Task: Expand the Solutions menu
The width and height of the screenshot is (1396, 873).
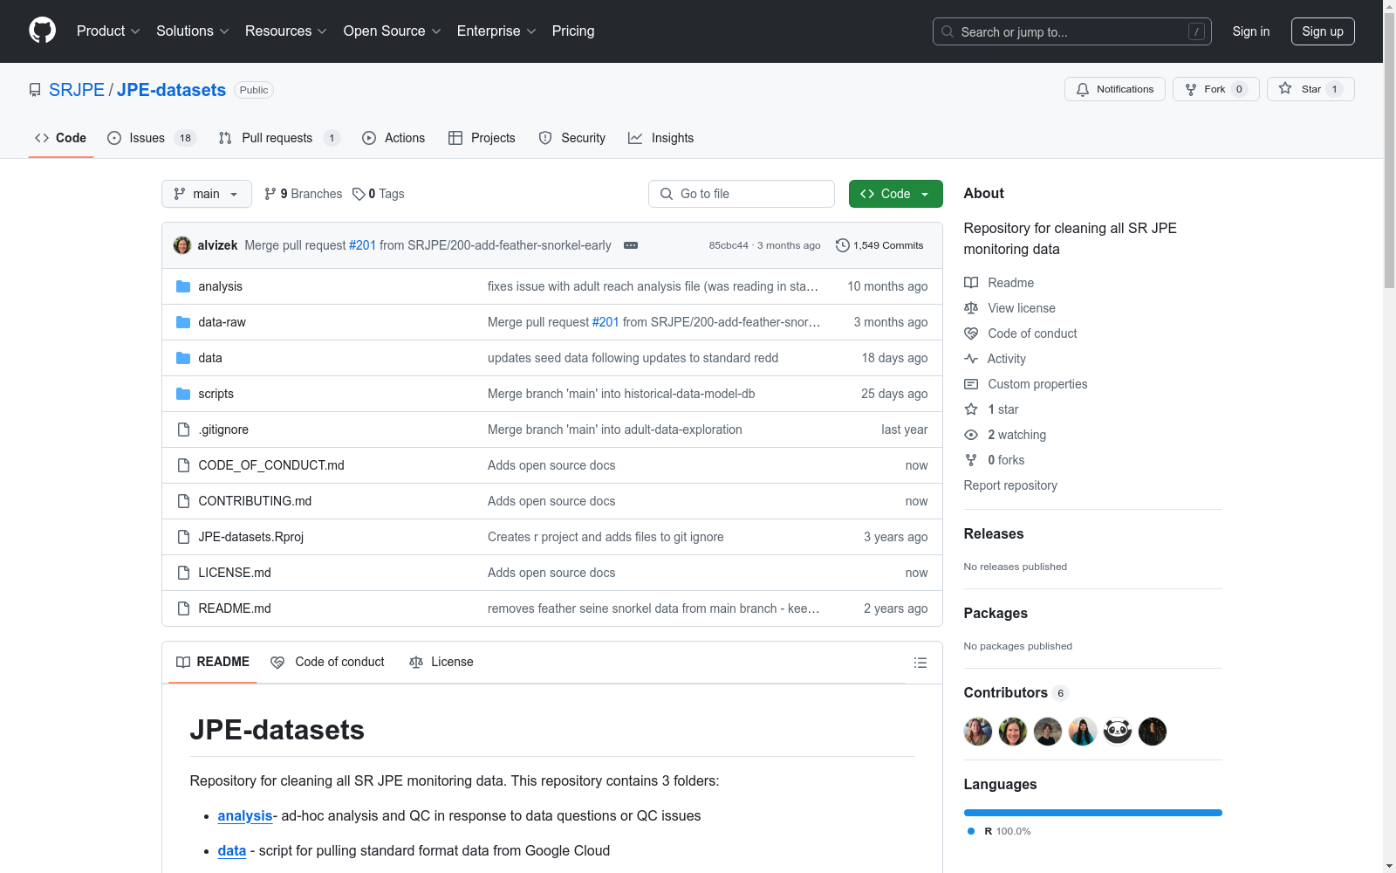Action: tap(193, 31)
